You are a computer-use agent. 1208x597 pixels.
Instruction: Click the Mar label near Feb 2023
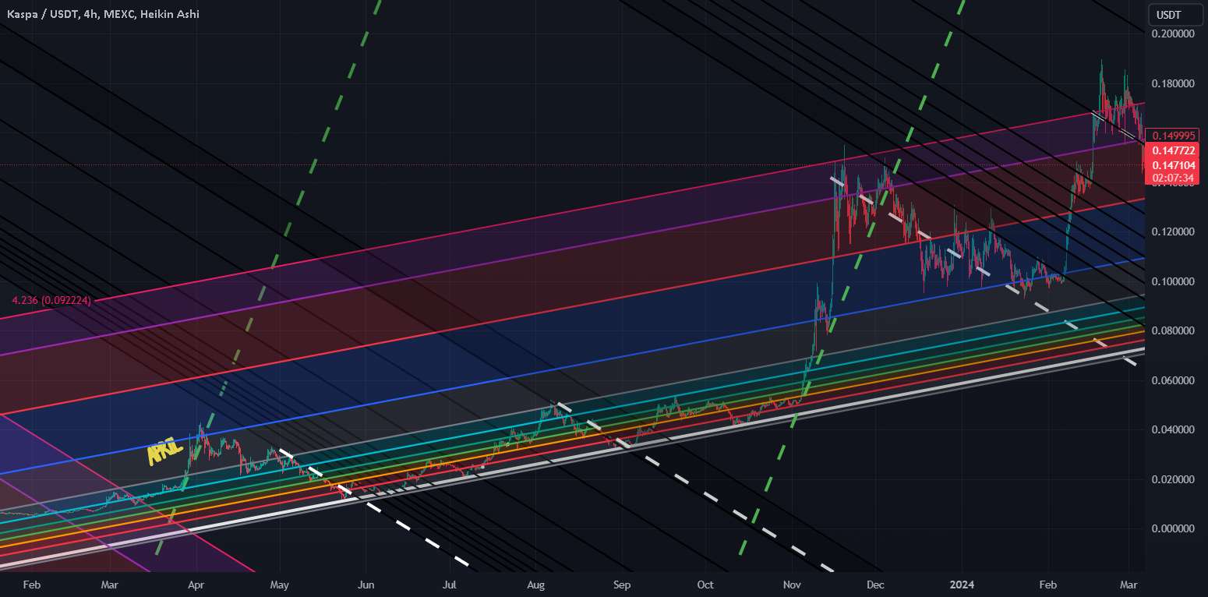(110, 584)
